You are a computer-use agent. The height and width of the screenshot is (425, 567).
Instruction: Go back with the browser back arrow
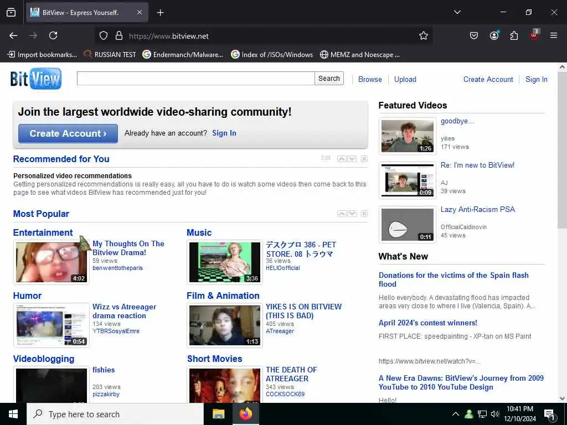13,35
